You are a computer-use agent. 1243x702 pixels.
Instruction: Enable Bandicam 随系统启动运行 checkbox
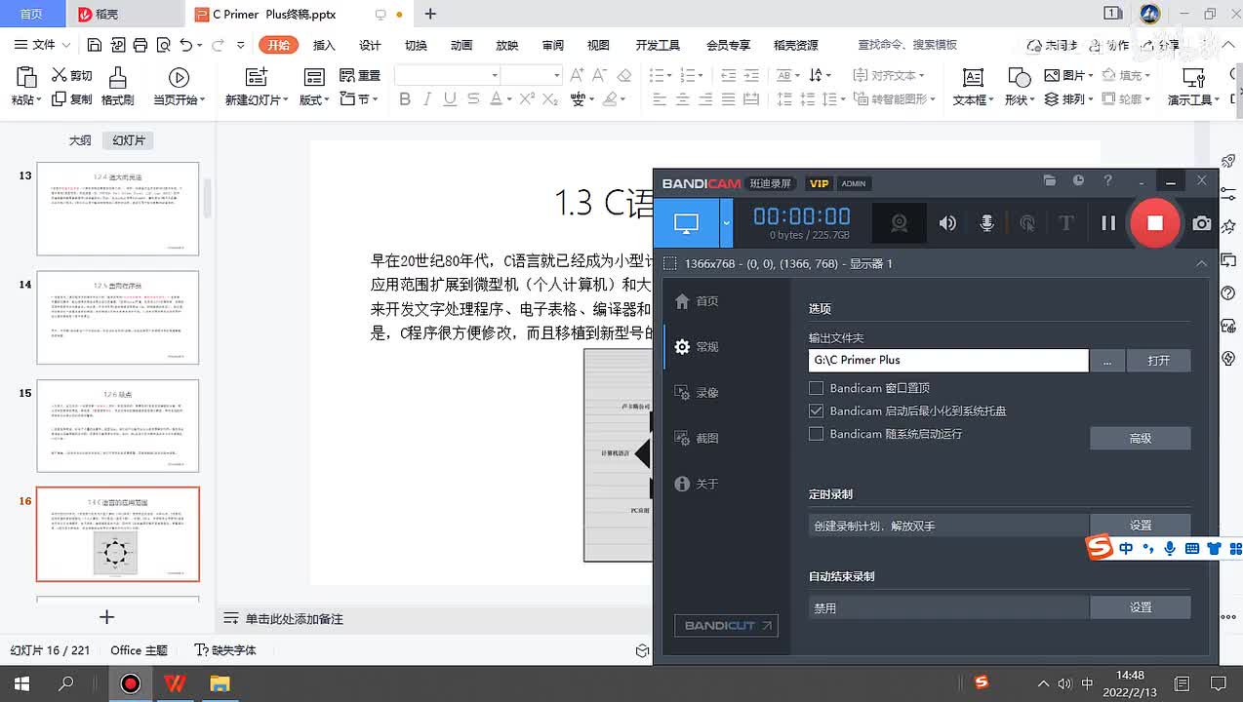pyautogui.click(x=817, y=434)
